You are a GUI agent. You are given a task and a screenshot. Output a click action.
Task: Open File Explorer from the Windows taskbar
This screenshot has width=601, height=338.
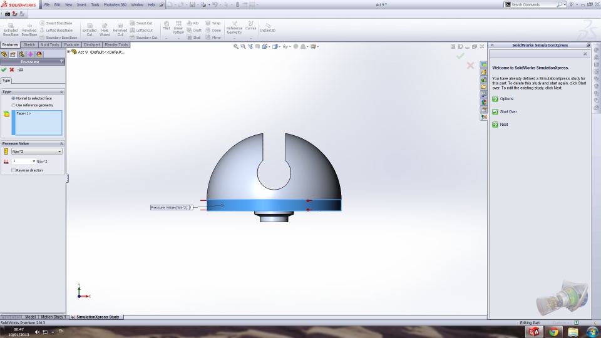click(573, 332)
